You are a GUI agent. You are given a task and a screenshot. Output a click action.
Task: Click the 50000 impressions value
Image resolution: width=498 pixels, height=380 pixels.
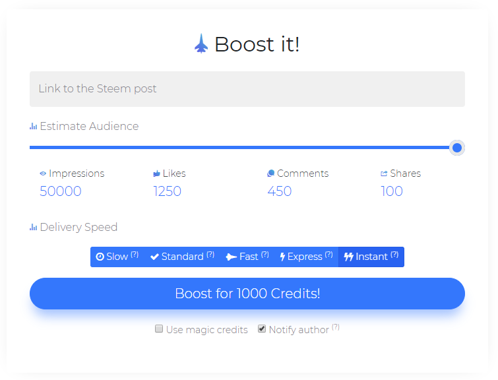pos(61,191)
